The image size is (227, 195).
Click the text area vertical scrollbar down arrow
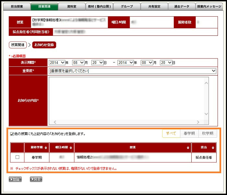[206, 114]
